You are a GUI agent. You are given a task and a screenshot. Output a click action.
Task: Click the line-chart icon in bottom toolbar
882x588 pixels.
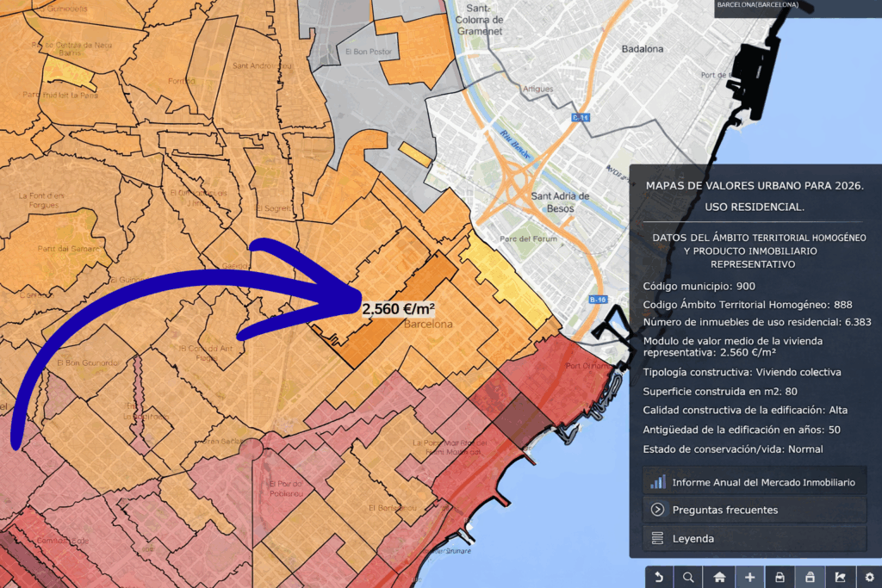tap(840, 577)
